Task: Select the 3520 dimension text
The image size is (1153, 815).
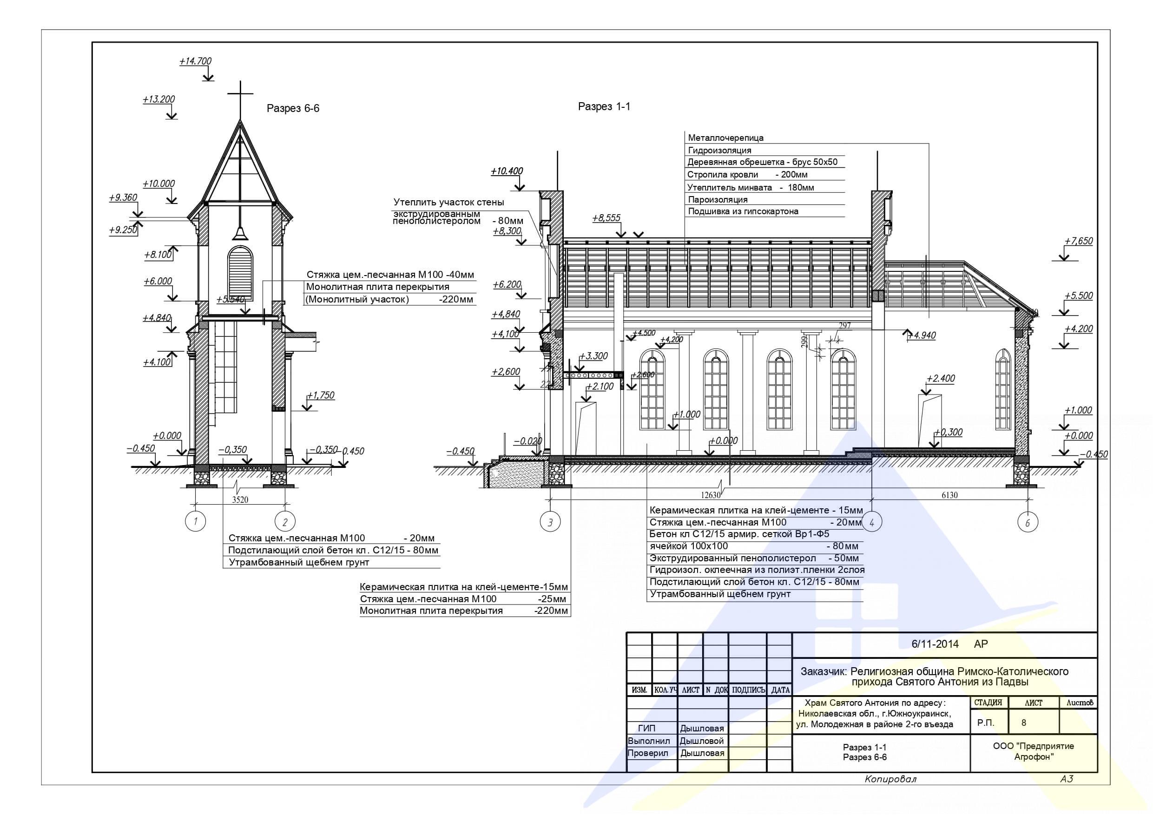Action: tap(241, 500)
